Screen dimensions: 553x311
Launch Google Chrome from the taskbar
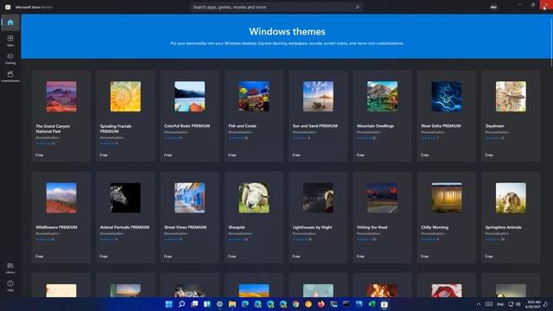point(296,304)
